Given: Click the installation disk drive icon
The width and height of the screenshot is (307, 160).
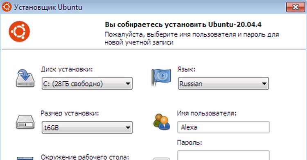Looking at the screenshot, I should [25, 78].
